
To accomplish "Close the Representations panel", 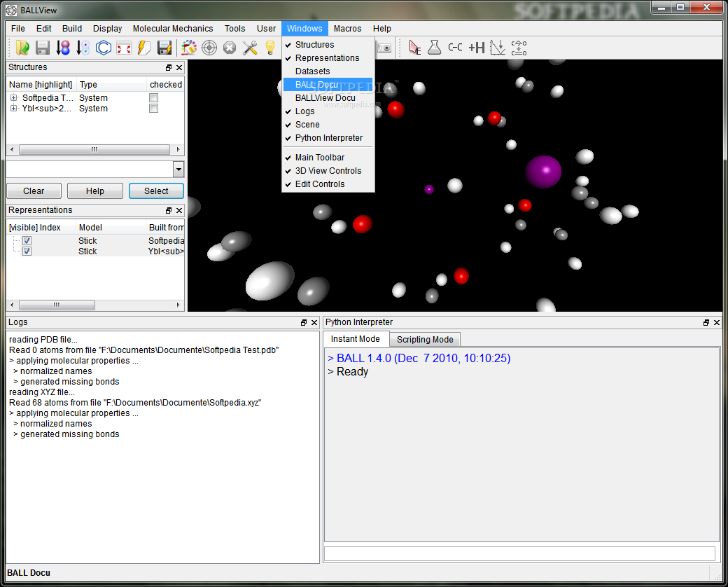I will pos(179,211).
